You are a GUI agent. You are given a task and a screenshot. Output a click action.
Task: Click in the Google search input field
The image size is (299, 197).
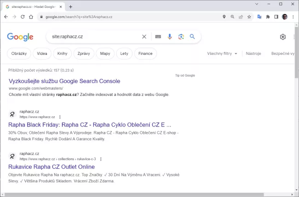click(95, 36)
